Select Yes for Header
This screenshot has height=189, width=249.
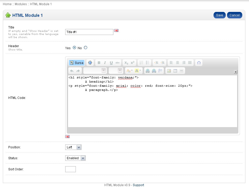click(74, 48)
